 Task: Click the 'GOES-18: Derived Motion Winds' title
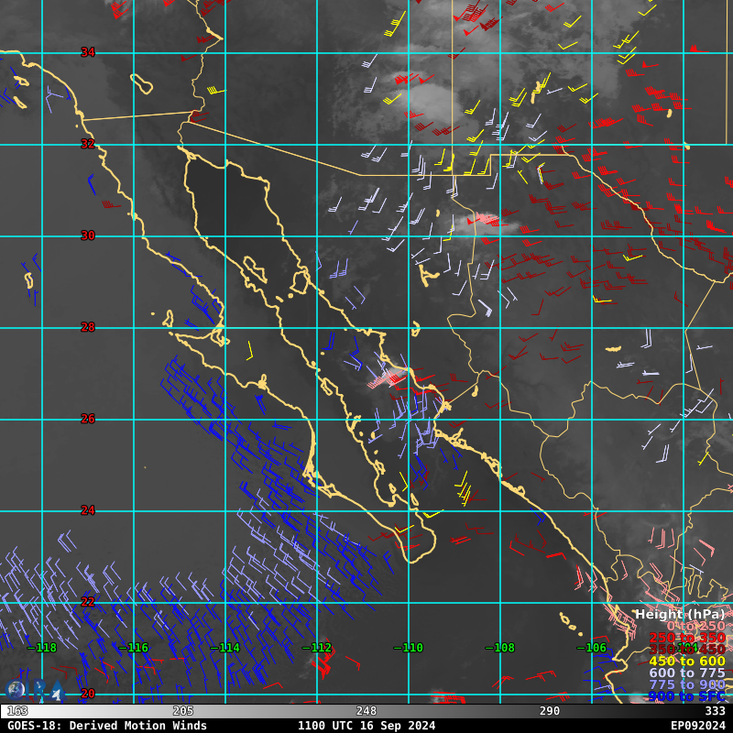click(106, 726)
